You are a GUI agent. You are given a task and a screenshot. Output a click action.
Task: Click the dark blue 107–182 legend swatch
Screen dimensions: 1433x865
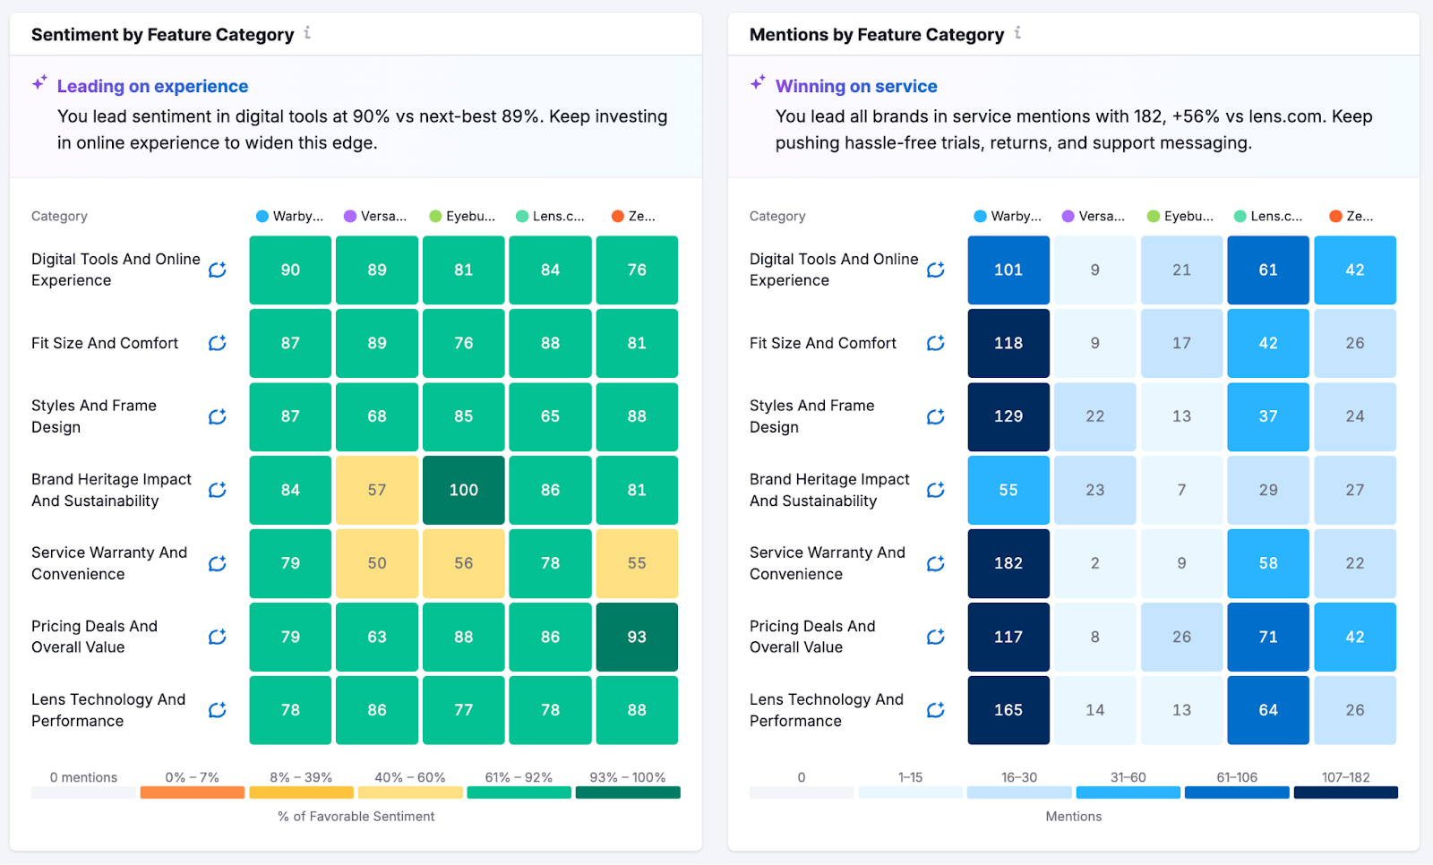(1344, 792)
